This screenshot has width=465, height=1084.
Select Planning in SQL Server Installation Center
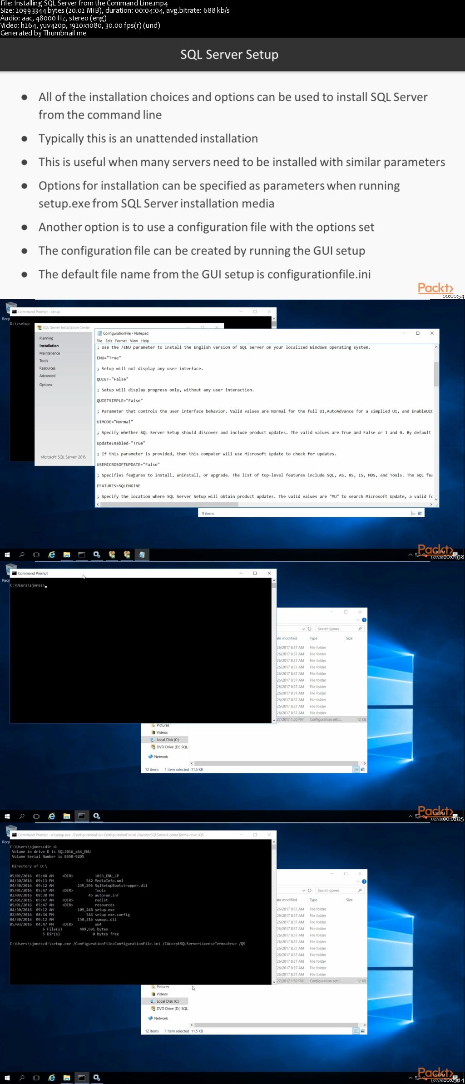[46, 338]
